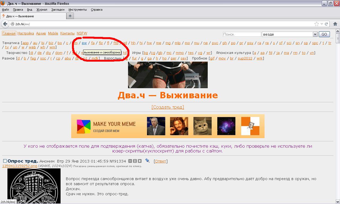The height and width of the screenshot is (204, 340).
Task: Reload the page with the refresh icon
Action: coord(326,24)
